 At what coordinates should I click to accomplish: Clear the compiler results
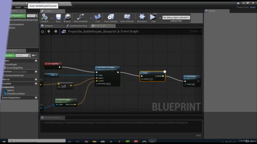tap(198, 135)
